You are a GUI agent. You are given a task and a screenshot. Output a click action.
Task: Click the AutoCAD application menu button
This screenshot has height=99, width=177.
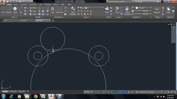(2, 2)
